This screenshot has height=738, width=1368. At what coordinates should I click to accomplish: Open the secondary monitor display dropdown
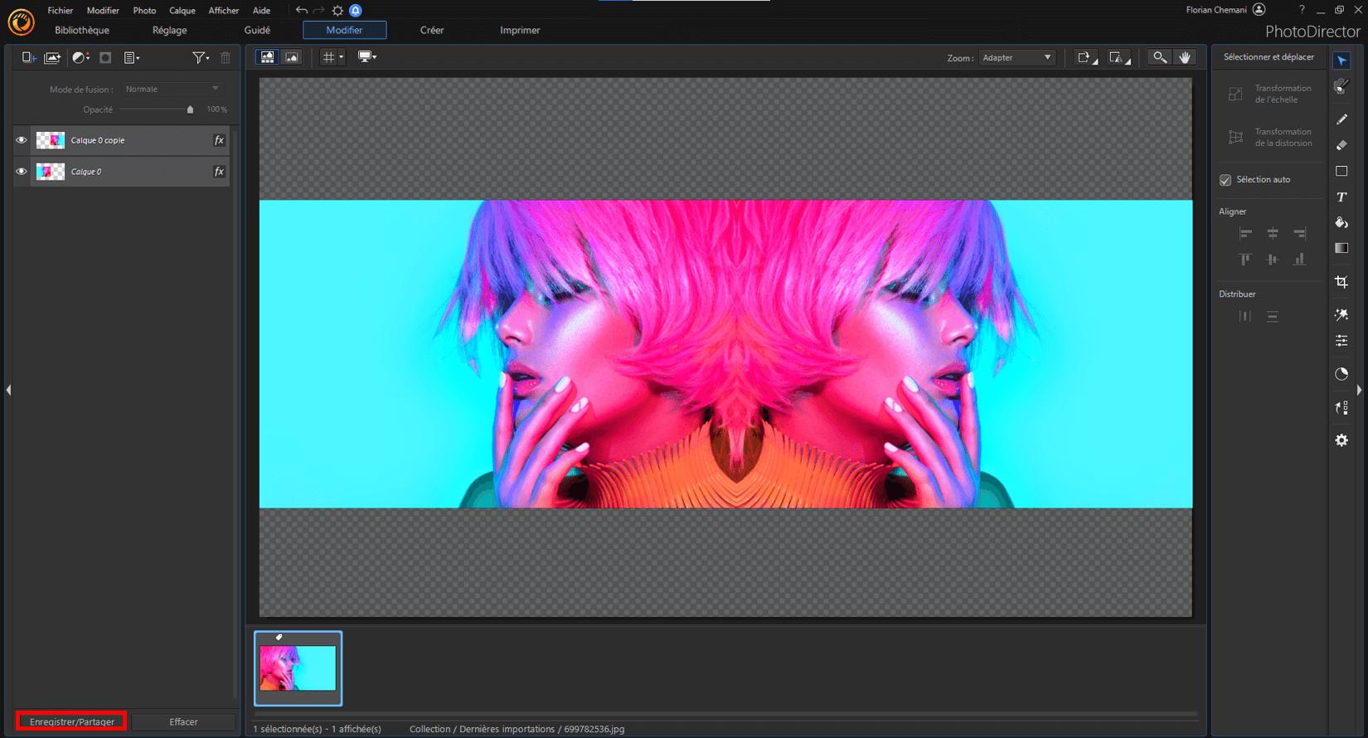coord(367,57)
